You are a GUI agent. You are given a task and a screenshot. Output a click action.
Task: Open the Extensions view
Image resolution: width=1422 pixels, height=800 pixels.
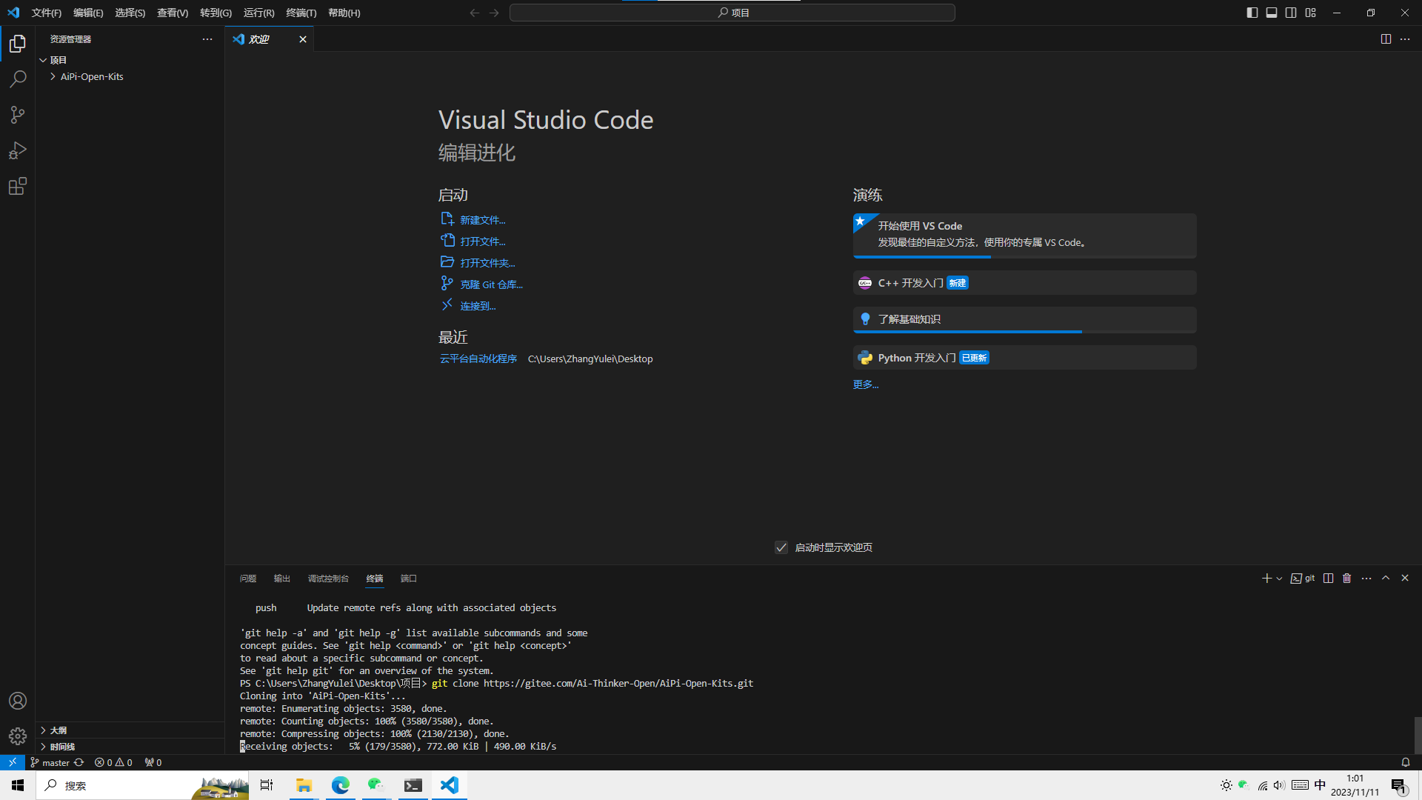click(x=18, y=186)
